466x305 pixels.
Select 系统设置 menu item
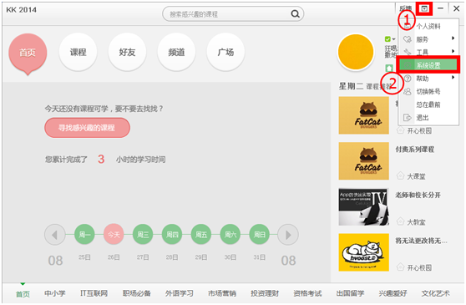428,65
